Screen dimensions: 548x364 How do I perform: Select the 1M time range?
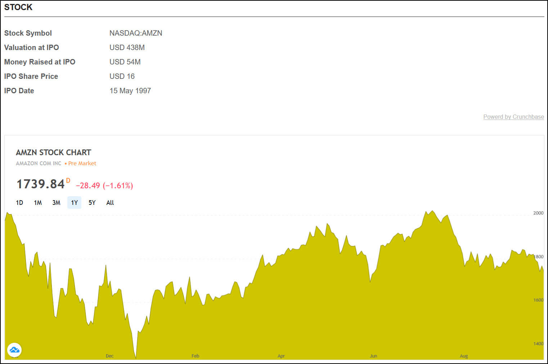tap(38, 203)
